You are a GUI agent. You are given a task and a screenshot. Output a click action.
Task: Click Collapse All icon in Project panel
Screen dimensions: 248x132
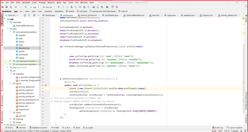tap(29, 15)
